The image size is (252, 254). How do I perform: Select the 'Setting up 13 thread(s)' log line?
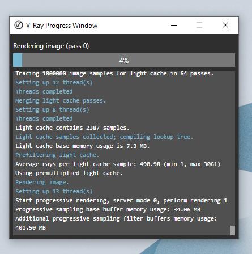point(54,192)
